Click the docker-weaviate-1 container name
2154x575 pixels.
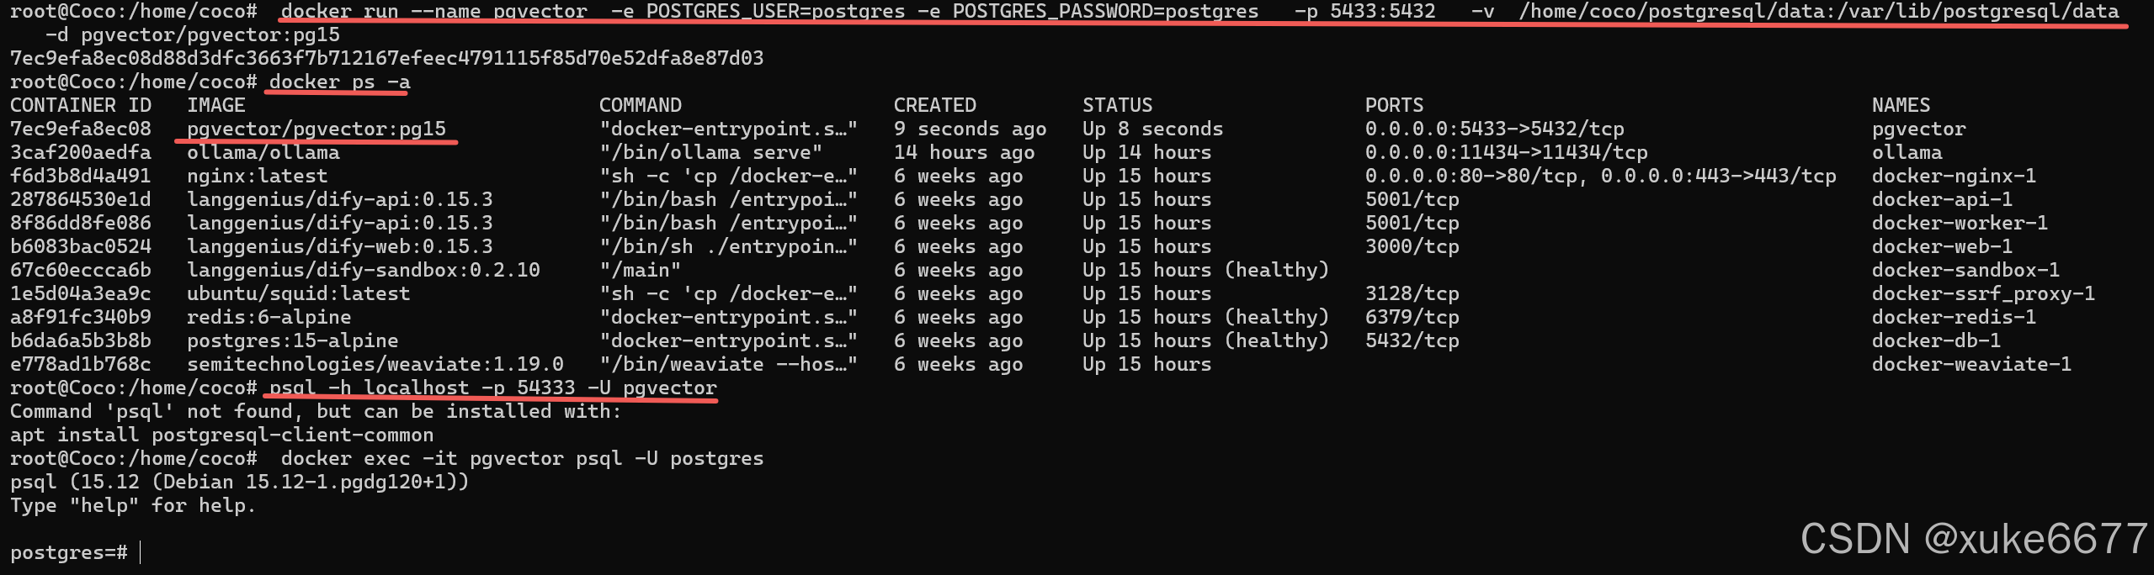1972,364
